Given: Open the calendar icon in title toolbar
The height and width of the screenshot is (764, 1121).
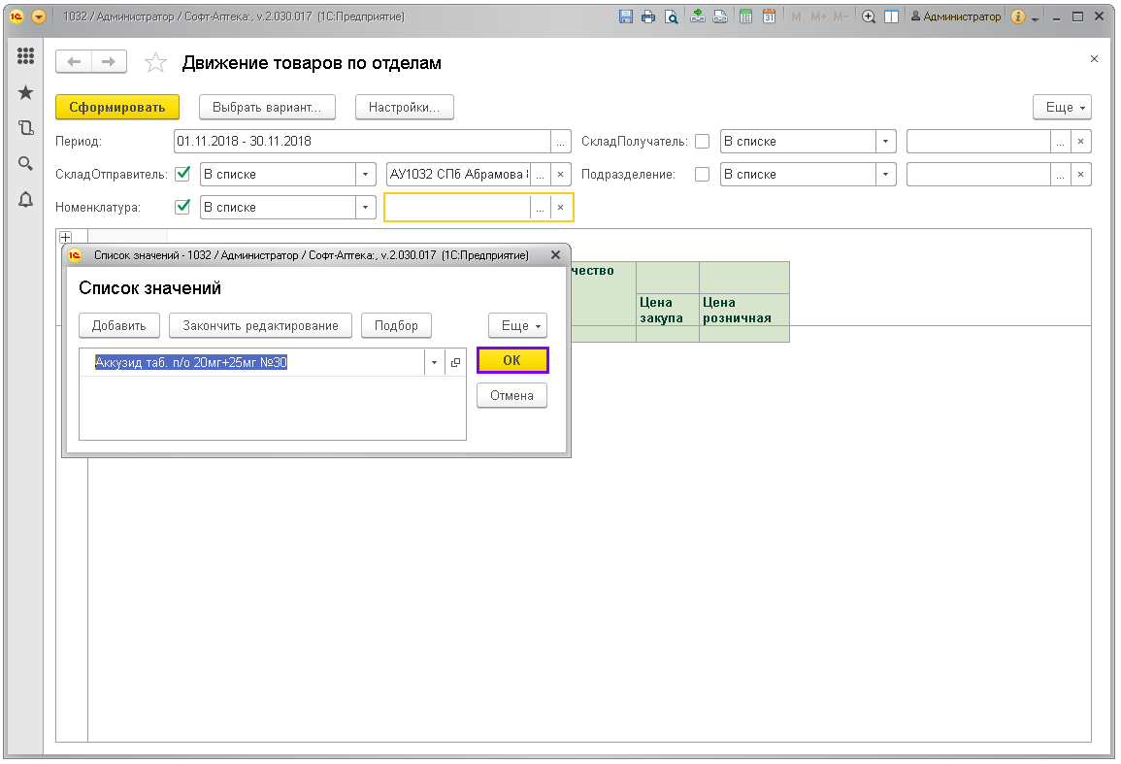Looking at the screenshot, I should [769, 17].
